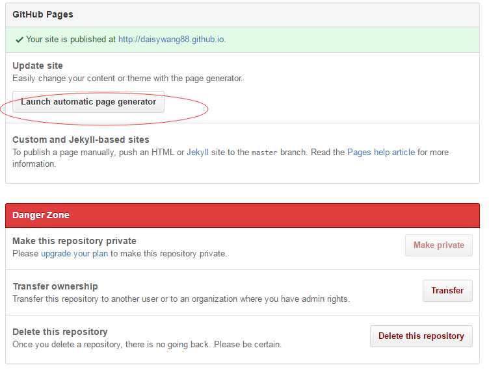Screen dimensions: 489x370
Task: Click the GitHub Pages section header
Action: point(43,14)
